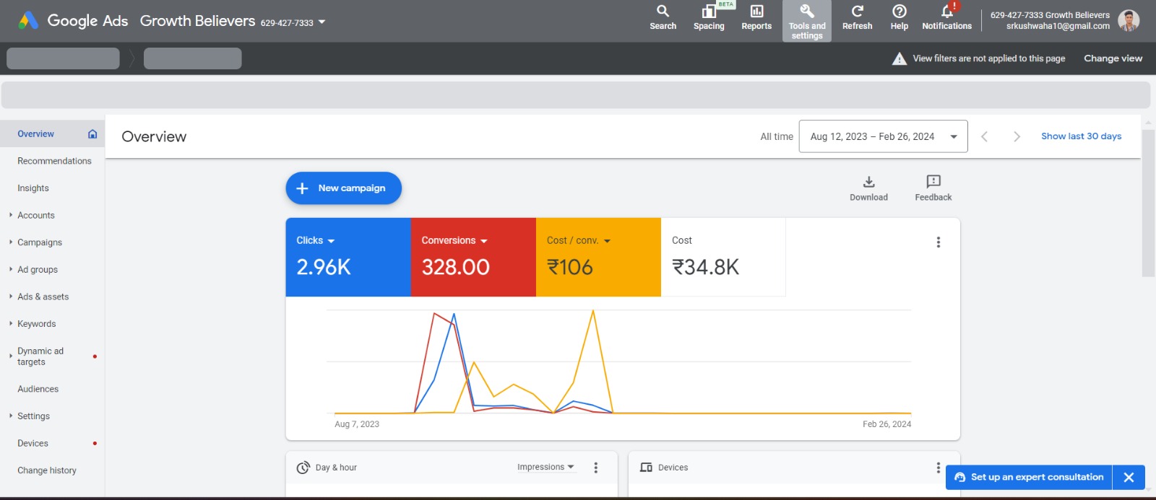Image resolution: width=1156 pixels, height=500 pixels.
Task: Change the Conversions metric dropdown
Action: coord(454,241)
